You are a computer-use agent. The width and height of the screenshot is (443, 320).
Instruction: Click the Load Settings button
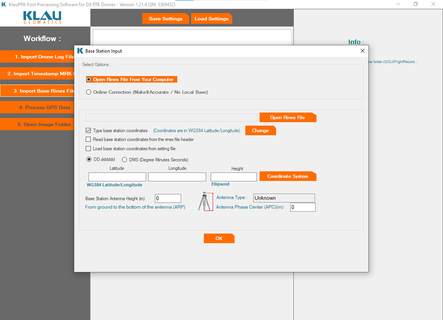click(x=212, y=18)
